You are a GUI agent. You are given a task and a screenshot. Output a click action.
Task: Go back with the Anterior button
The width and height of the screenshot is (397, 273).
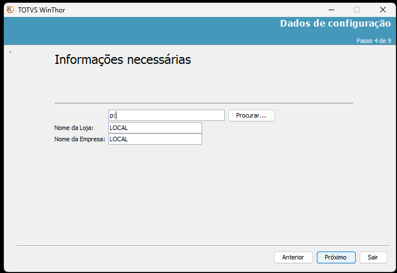tap(293, 257)
